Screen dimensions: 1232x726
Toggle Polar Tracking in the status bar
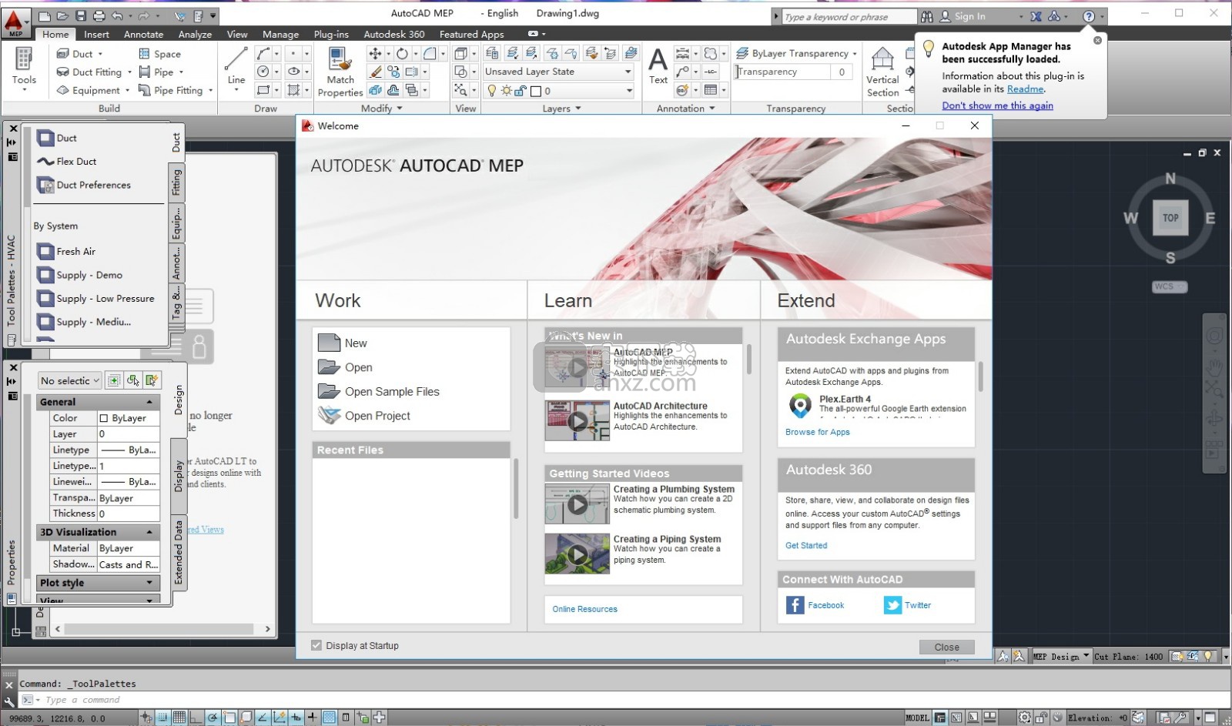tap(213, 718)
